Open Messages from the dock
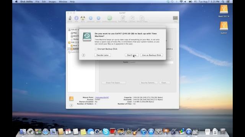 [x=91, y=132]
